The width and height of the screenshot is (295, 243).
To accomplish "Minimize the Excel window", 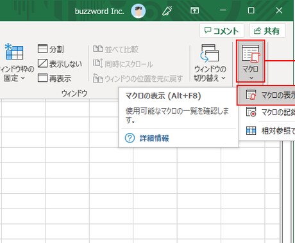I will [x=223, y=10].
